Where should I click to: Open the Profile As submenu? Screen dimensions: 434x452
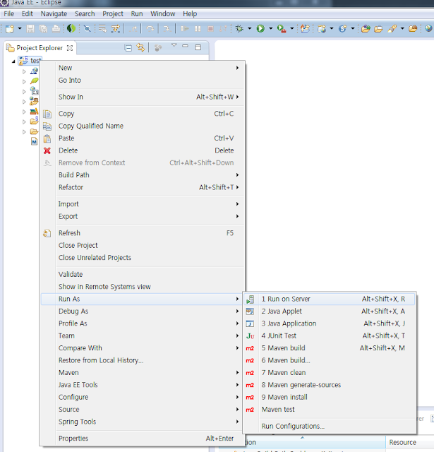(143, 323)
